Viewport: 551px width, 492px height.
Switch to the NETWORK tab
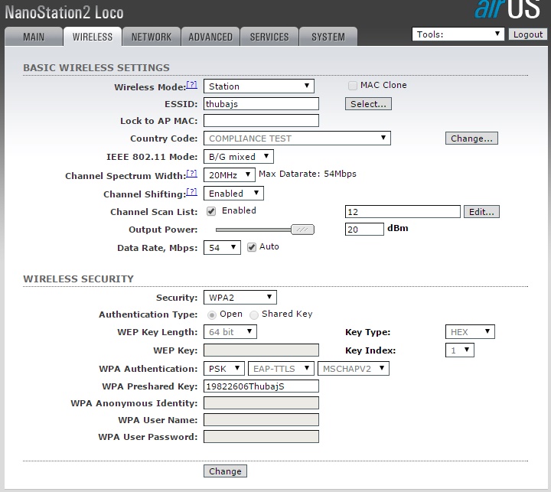152,37
